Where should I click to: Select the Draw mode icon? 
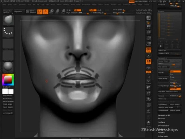tap(46, 12)
